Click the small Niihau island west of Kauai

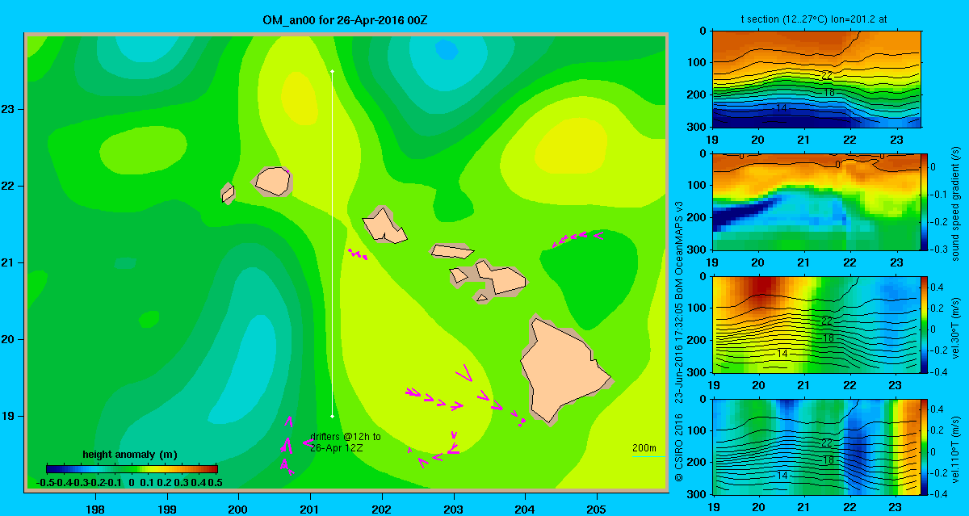click(x=228, y=193)
